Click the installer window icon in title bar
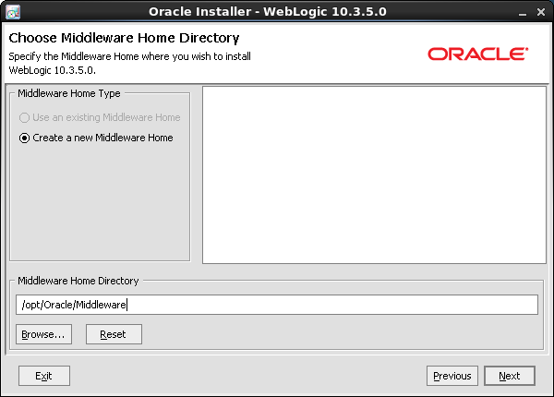Screen dimensions: 554x397 pyautogui.click(x=13, y=12)
